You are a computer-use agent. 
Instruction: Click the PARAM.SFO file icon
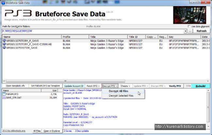point(4,94)
